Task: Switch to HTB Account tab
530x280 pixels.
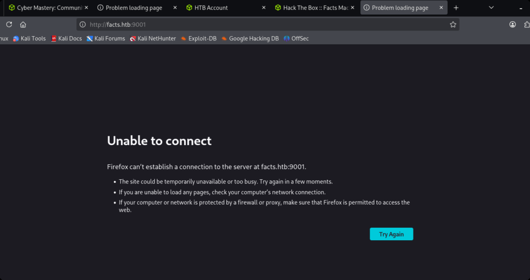Action: (217, 8)
